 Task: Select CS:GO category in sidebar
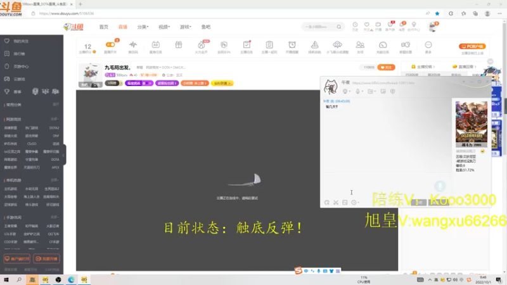[32, 144]
